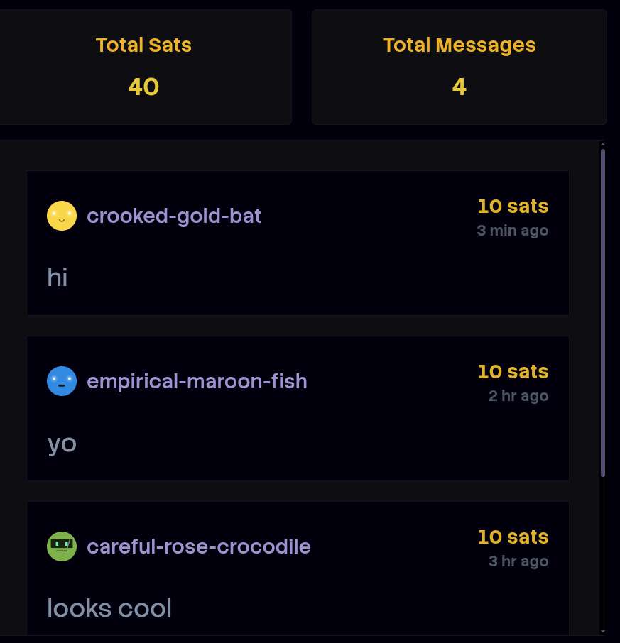Click the scrollbar up arrow
Viewport: 620px width, 643px height.
pos(603,144)
